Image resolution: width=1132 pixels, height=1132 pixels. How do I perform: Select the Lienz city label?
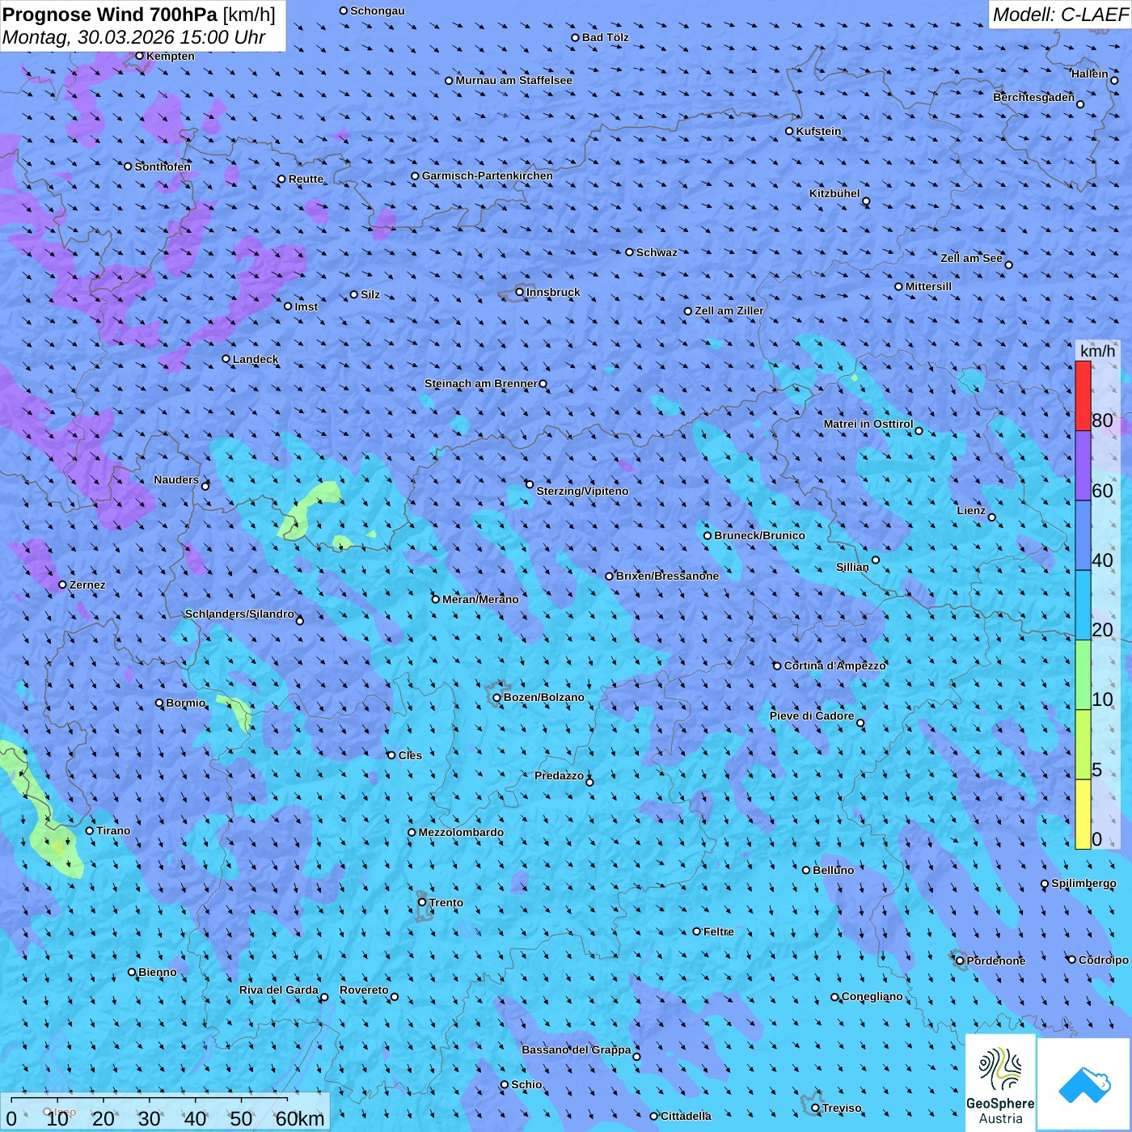point(971,510)
